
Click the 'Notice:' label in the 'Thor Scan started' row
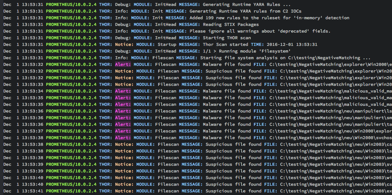click(x=124, y=44)
